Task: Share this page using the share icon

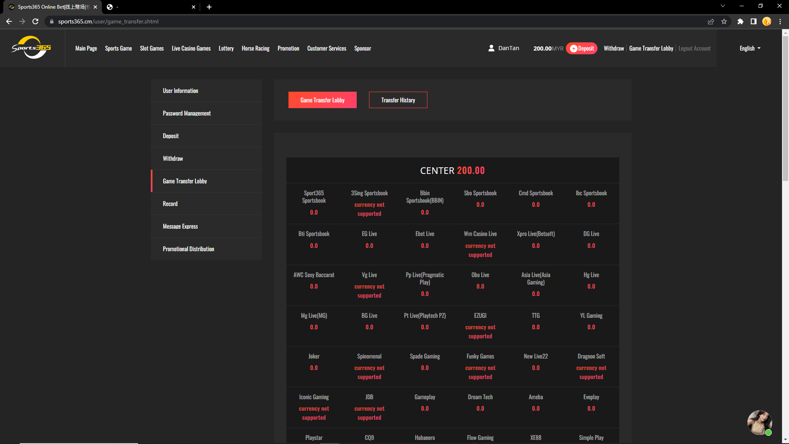Action: [711, 21]
